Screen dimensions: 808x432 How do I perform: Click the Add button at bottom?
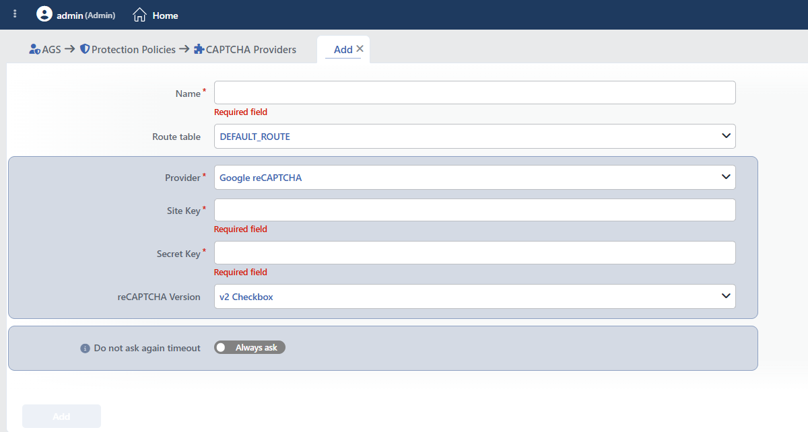tap(61, 417)
